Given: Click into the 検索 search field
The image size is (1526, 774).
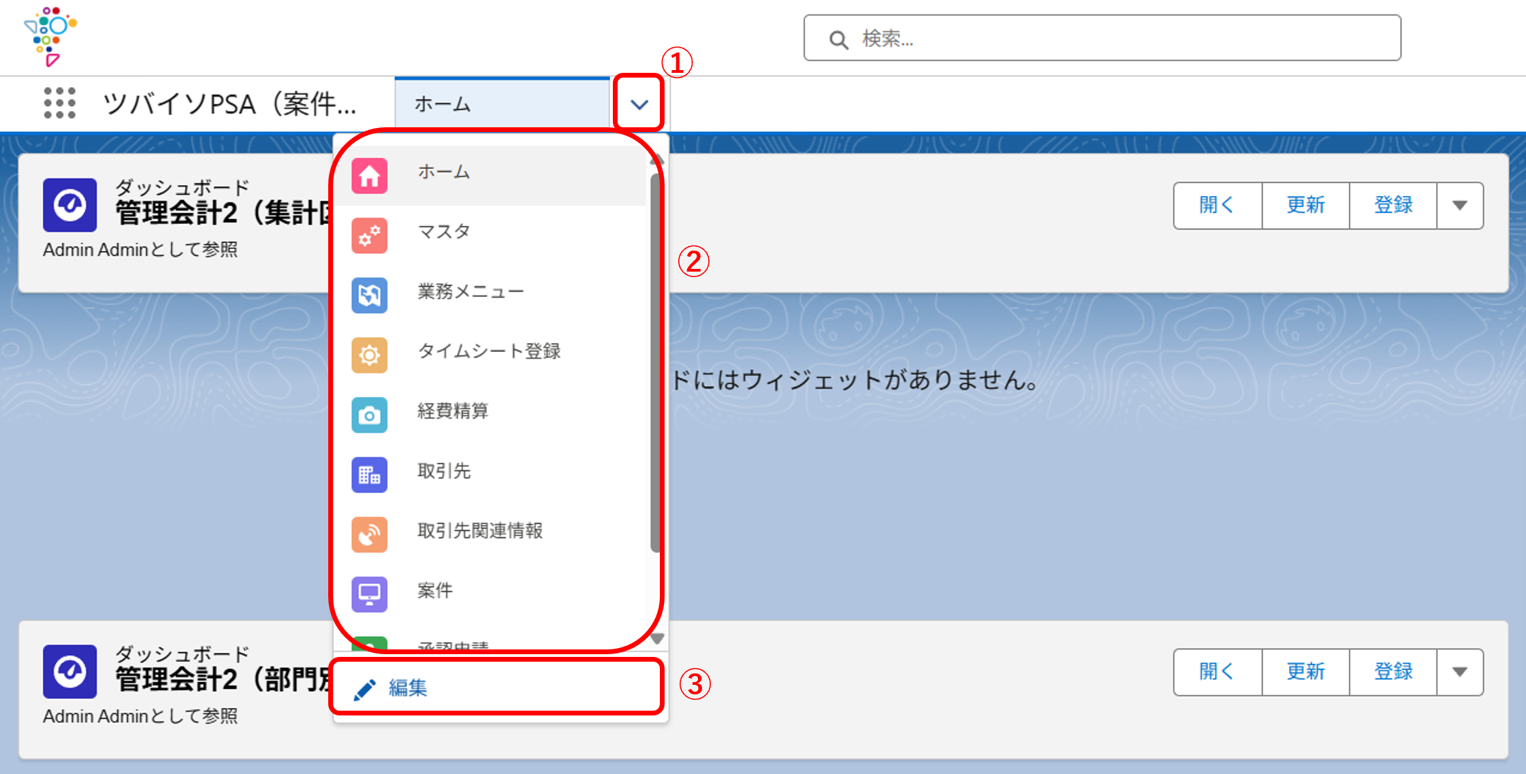Looking at the screenshot, I should [1102, 38].
